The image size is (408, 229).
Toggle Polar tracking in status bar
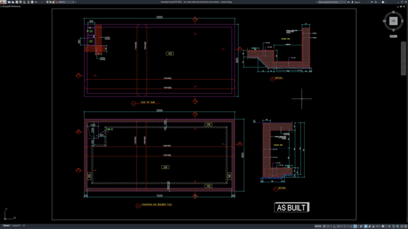coord(339,226)
